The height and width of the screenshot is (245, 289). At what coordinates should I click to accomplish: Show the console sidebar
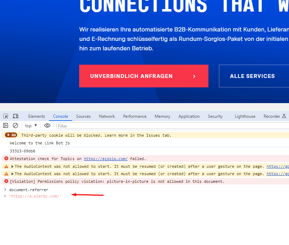[5, 125]
